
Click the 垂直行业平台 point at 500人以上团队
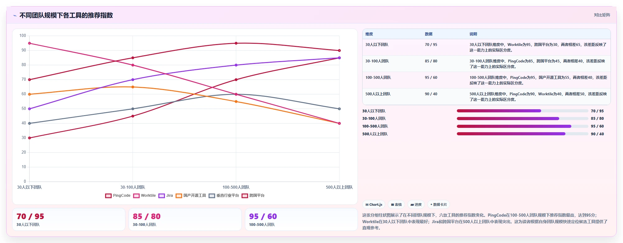(x=339, y=109)
